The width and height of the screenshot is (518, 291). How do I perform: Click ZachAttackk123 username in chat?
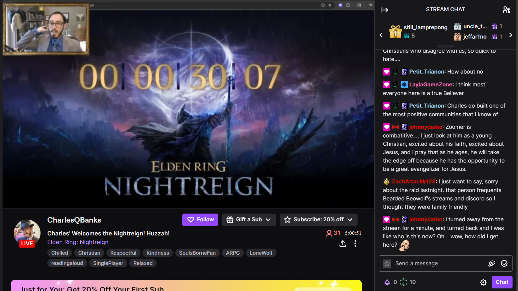(413, 181)
